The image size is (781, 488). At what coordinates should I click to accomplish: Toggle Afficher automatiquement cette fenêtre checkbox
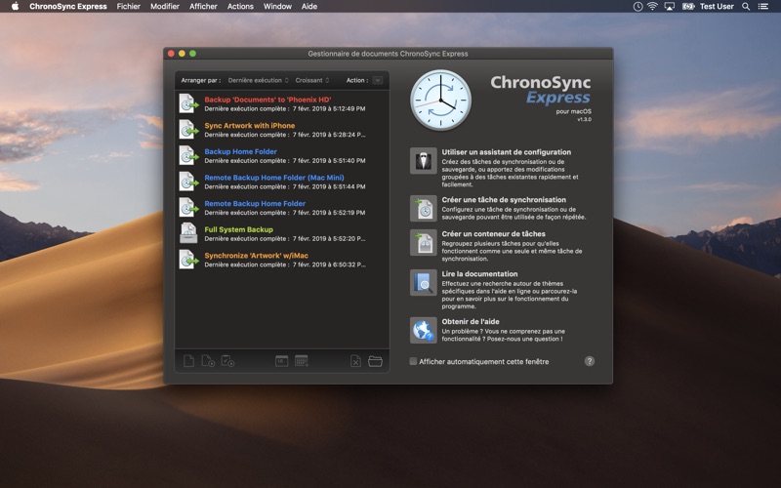click(413, 361)
